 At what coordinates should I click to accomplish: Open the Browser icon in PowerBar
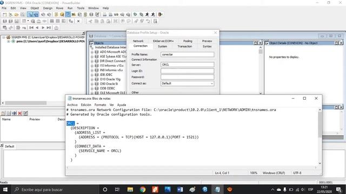62,15
